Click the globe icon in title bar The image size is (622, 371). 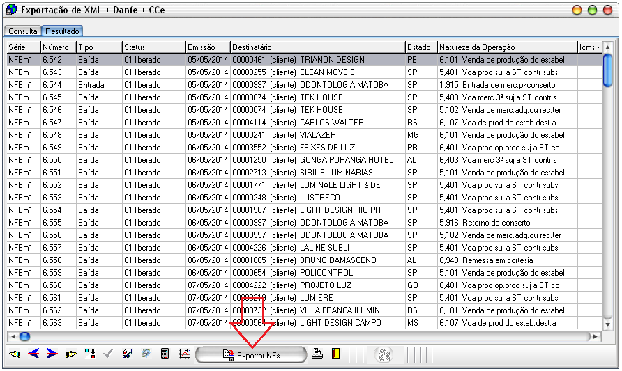point(11,10)
